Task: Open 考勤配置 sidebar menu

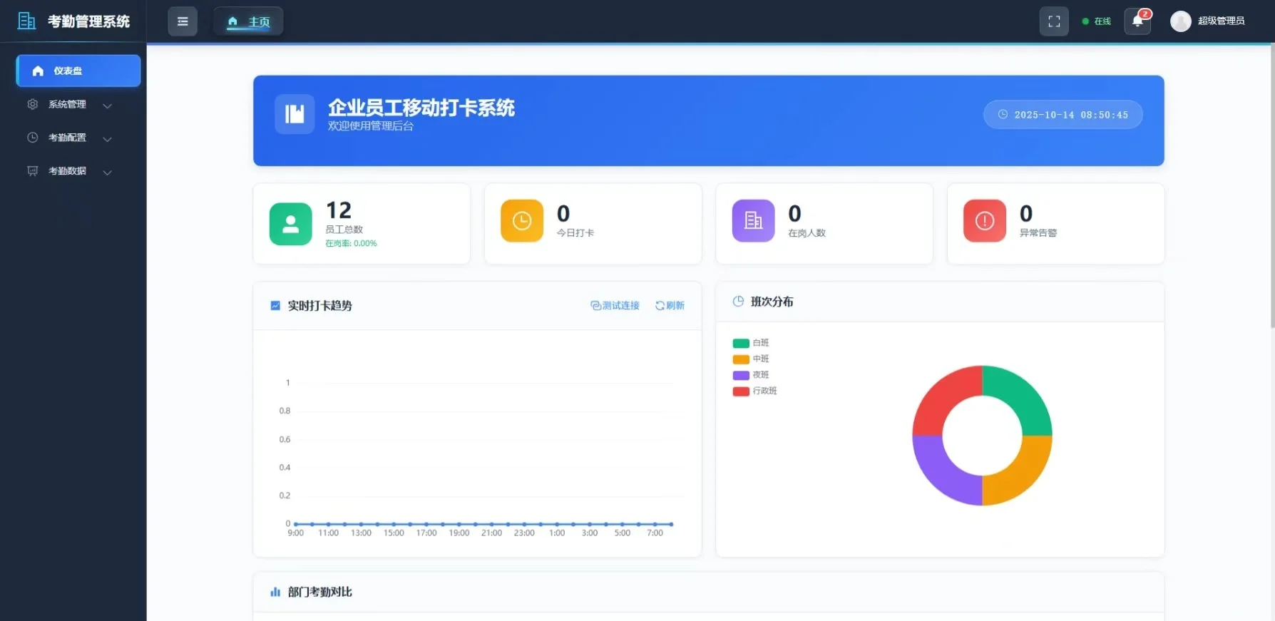Action: 73,138
